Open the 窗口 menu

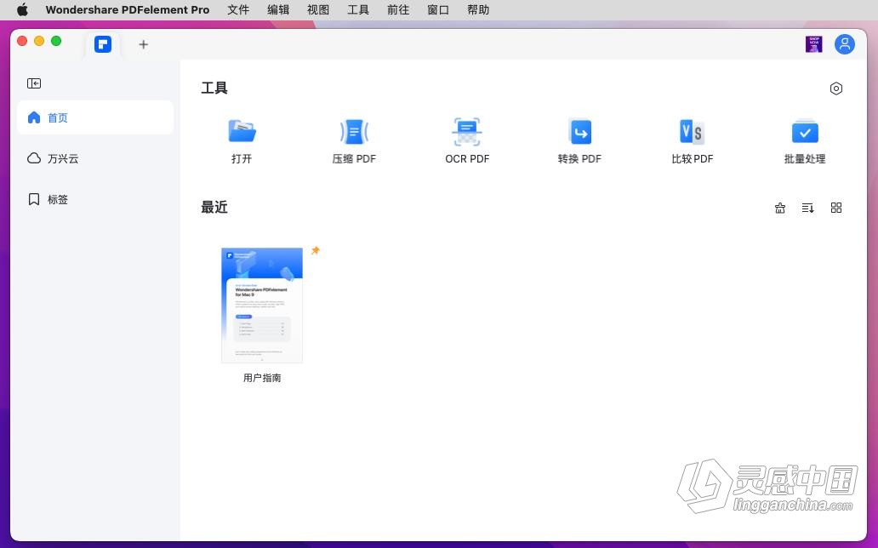click(438, 9)
